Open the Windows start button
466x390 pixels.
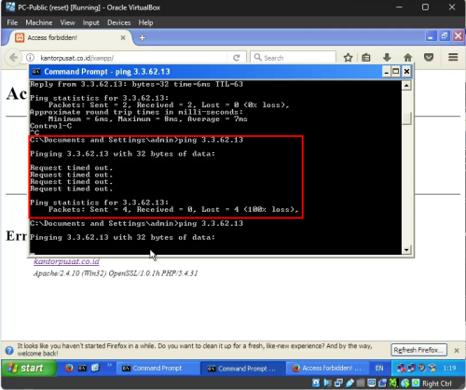pos(29,369)
